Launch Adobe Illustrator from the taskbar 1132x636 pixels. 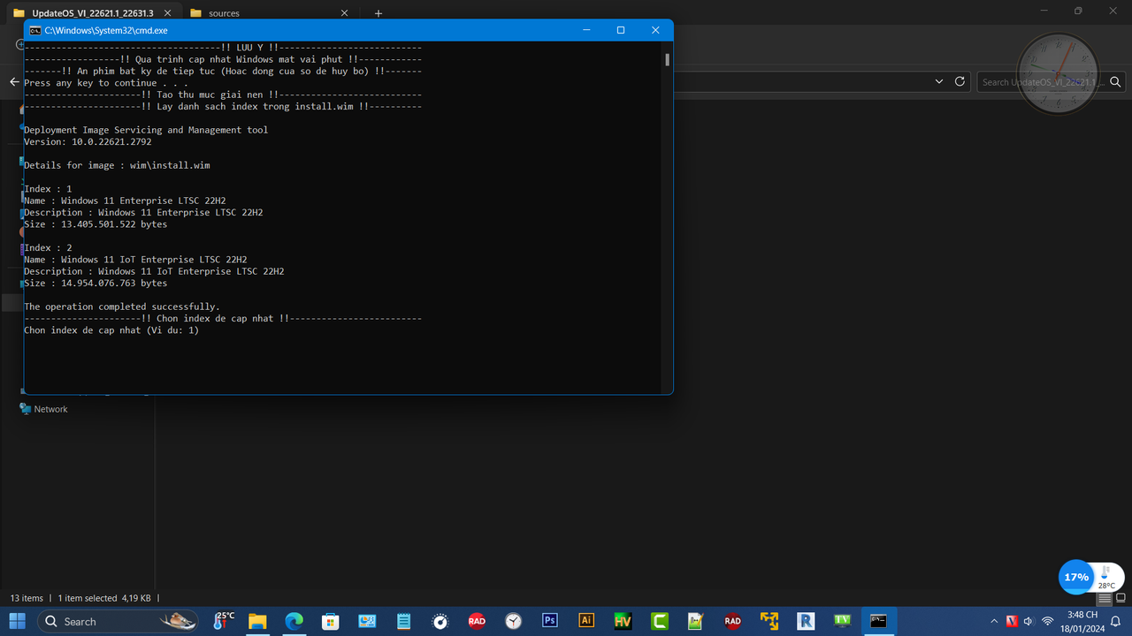tap(586, 621)
